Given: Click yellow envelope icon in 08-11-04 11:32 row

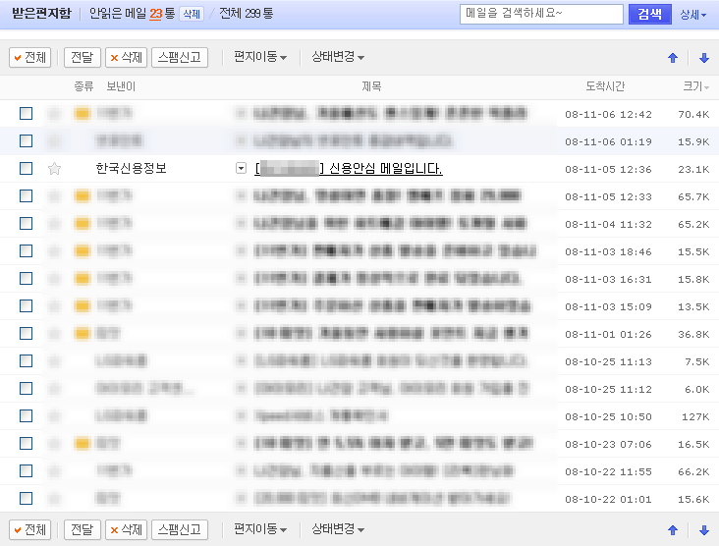Looking at the screenshot, I should [x=83, y=223].
